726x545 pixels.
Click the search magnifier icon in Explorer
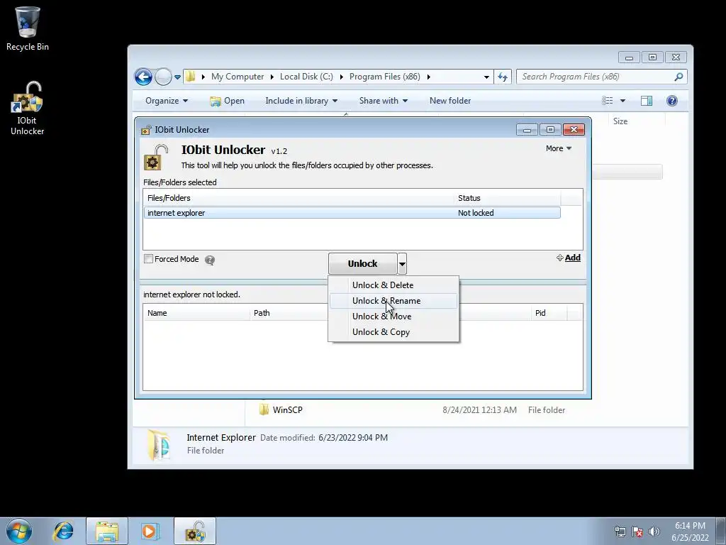tap(678, 77)
